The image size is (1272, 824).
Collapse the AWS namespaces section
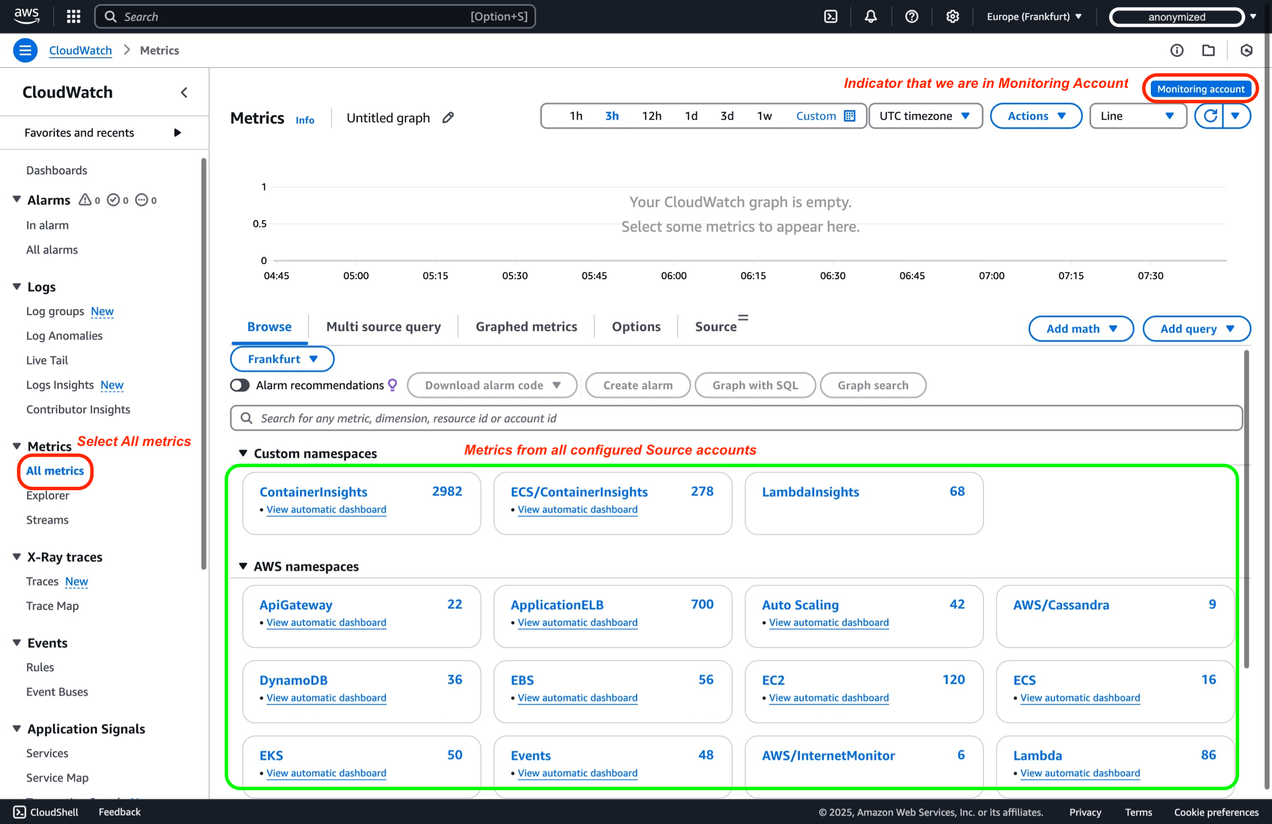pos(243,566)
